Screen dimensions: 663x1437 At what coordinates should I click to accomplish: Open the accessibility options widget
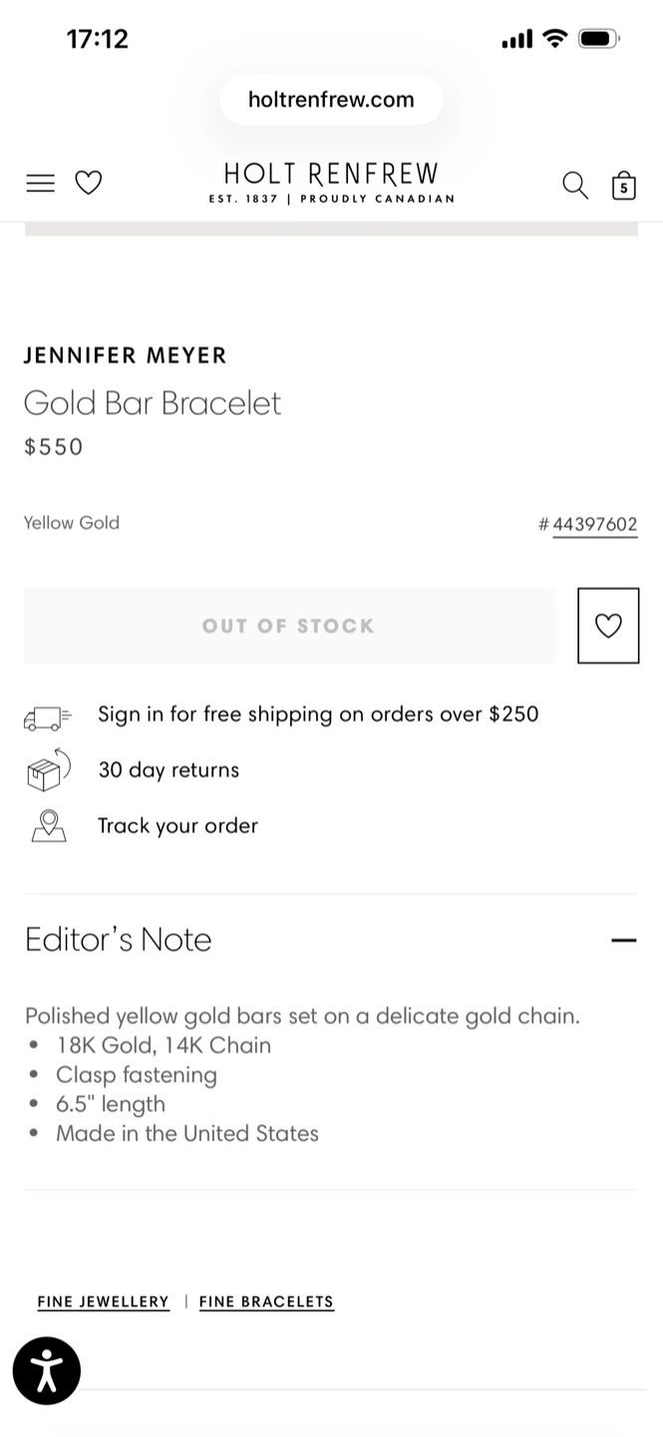(46, 1371)
